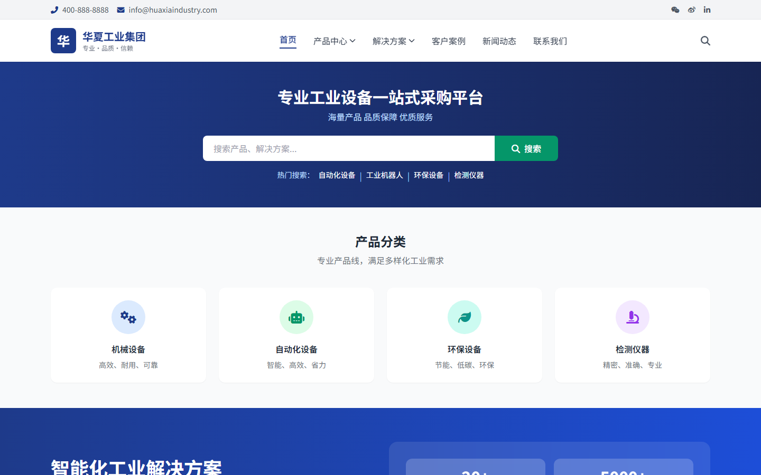
Task: Click the 检测仪器 hot search link
Action: (x=469, y=175)
